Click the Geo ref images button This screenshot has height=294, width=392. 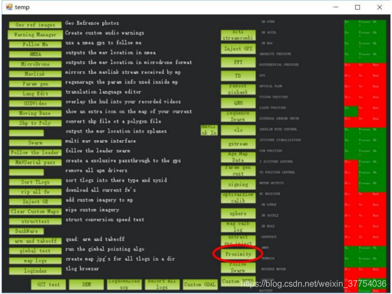(35, 25)
